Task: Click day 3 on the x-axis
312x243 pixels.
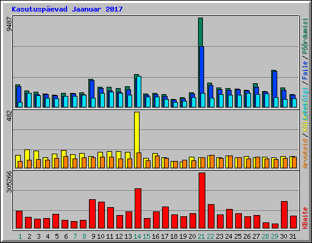Action: pyautogui.click(x=38, y=236)
